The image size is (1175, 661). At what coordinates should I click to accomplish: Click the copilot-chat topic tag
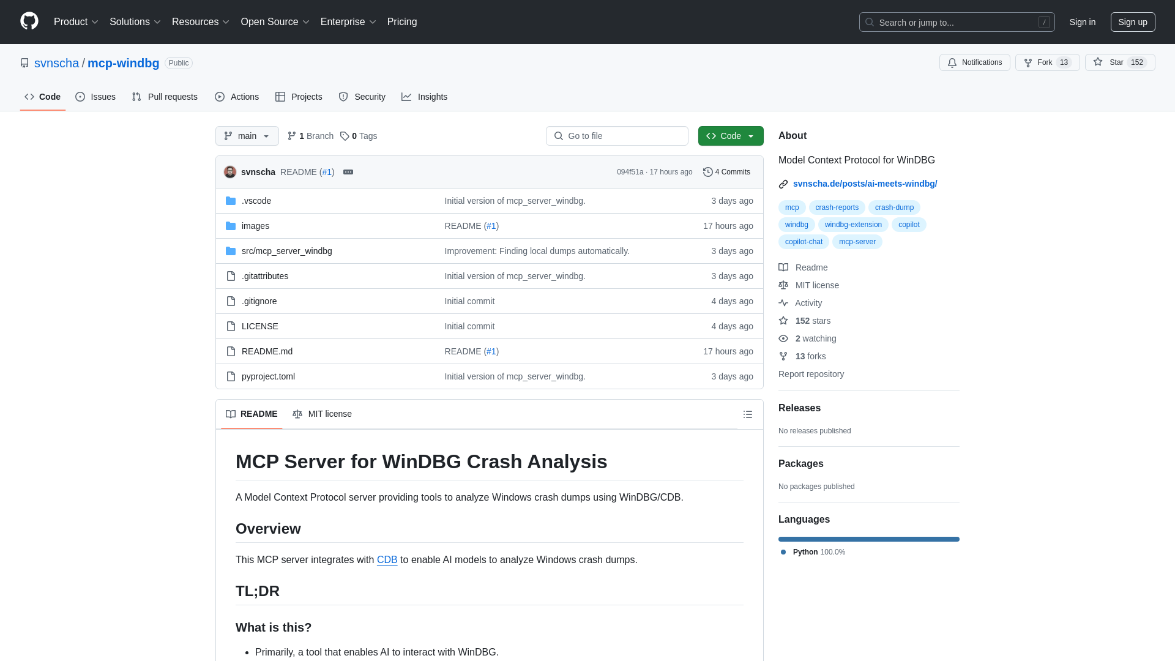click(804, 242)
